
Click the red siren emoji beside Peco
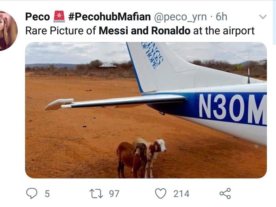click(59, 17)
